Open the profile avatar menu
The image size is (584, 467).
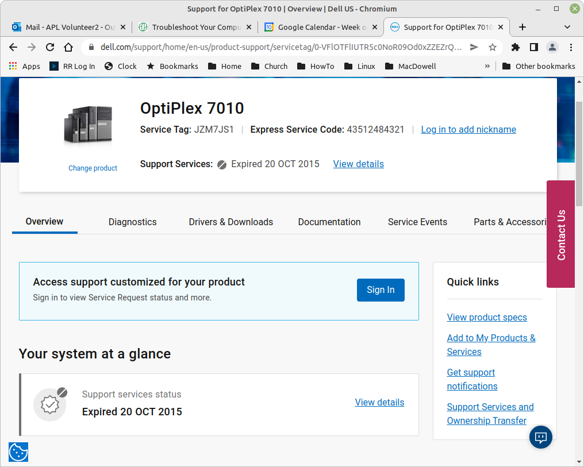point(552,47)
